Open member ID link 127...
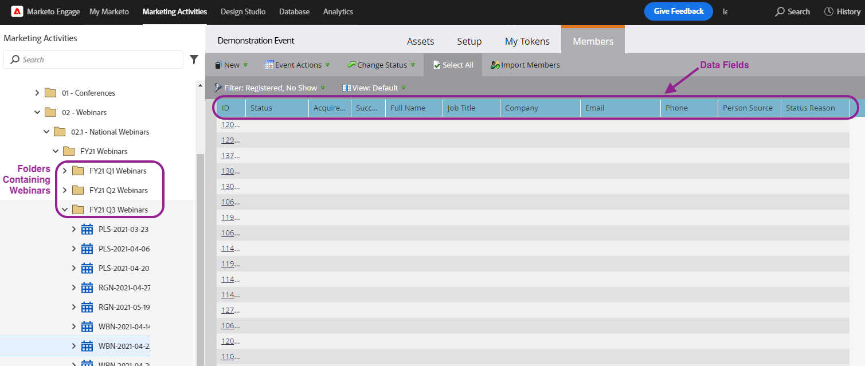 (x=230, y=310)
